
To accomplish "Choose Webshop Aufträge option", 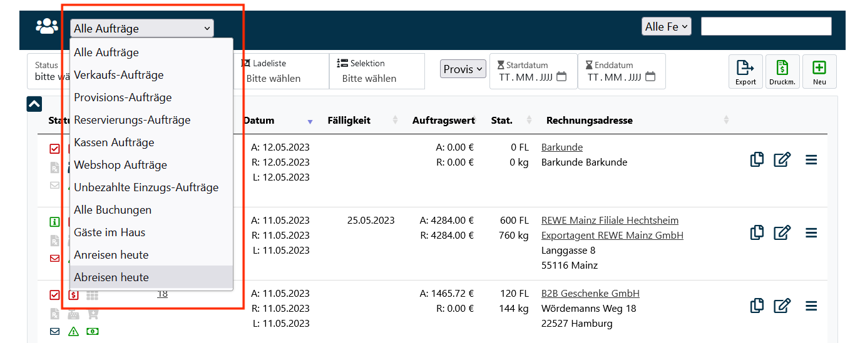I will pos(120,165).
